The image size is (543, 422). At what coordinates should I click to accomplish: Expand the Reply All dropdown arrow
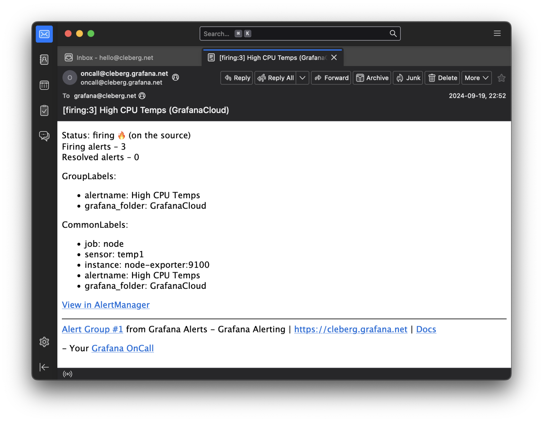coord(302,78)
